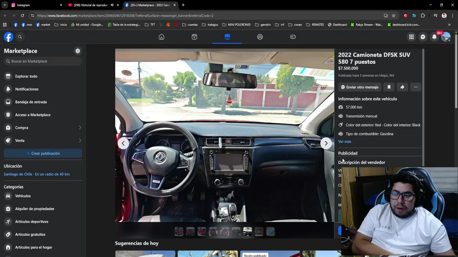Screen dimensions: 458x257
Task: Open Messenger chats icon
Action: 423,37
